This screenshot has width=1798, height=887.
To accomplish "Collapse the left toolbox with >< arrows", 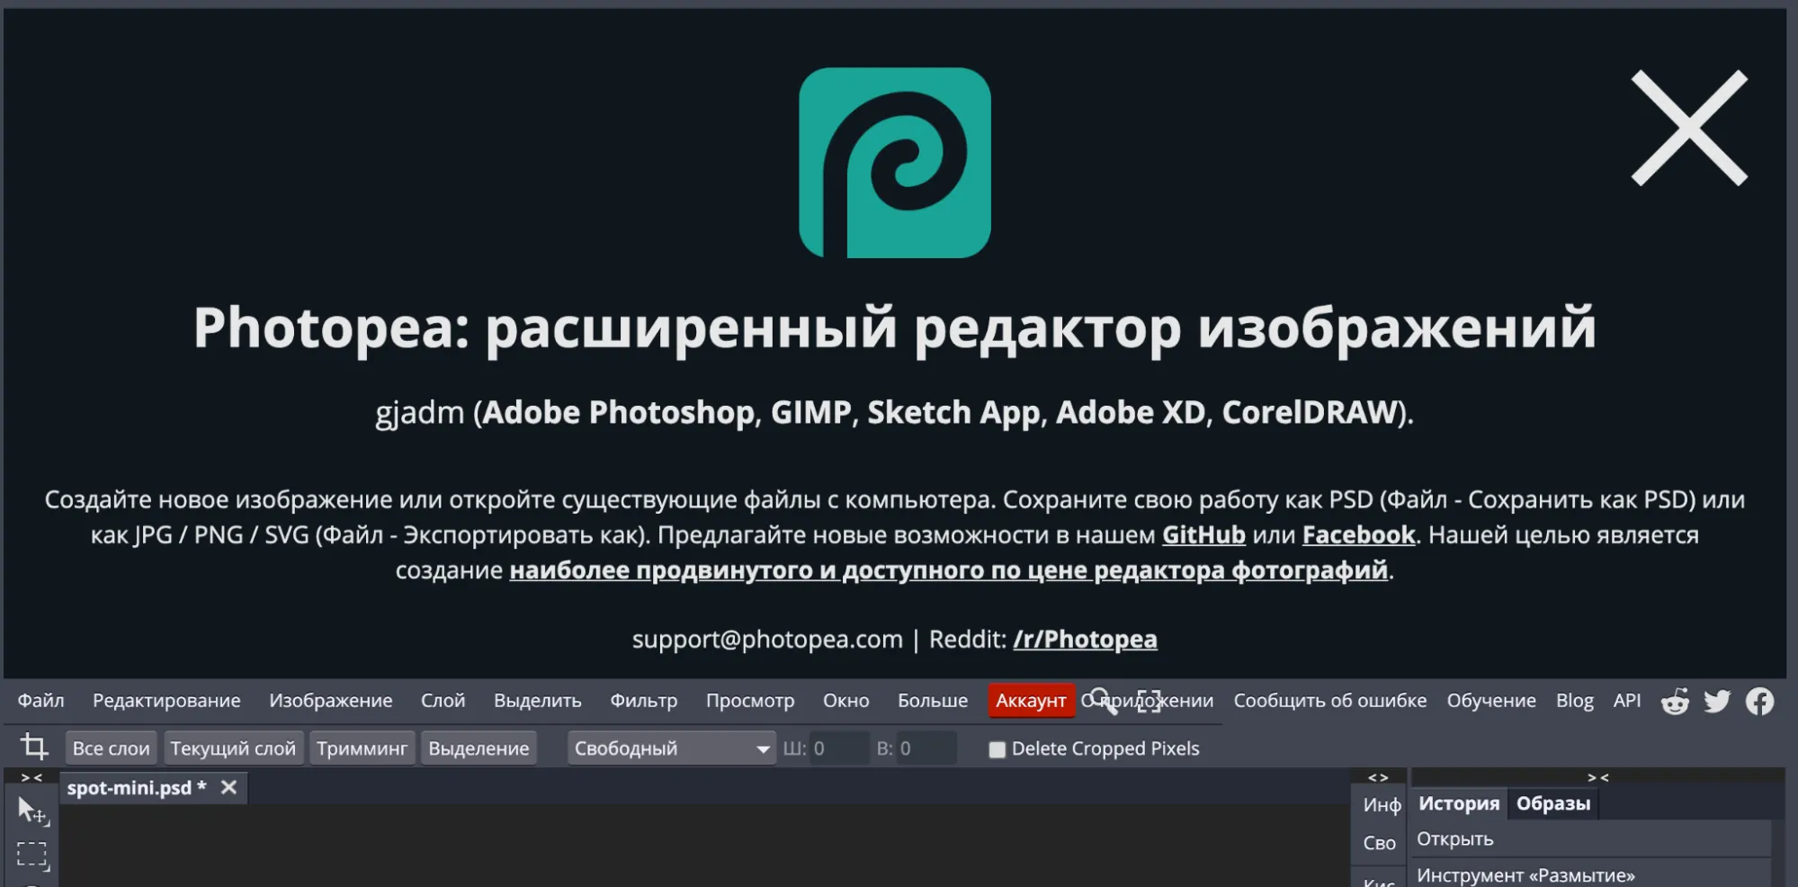I will tap(31, 777).
